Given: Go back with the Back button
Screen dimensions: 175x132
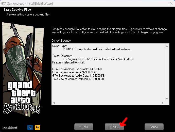Looking at the screenshot, I should click(84, 127).
